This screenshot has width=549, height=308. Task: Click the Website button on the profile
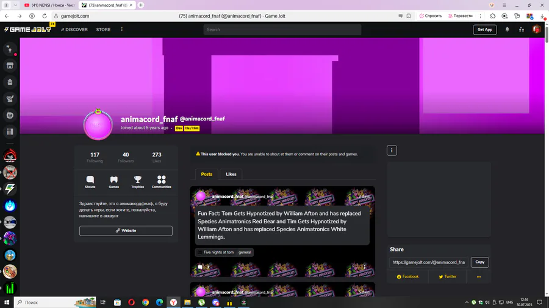coord(126,231)
